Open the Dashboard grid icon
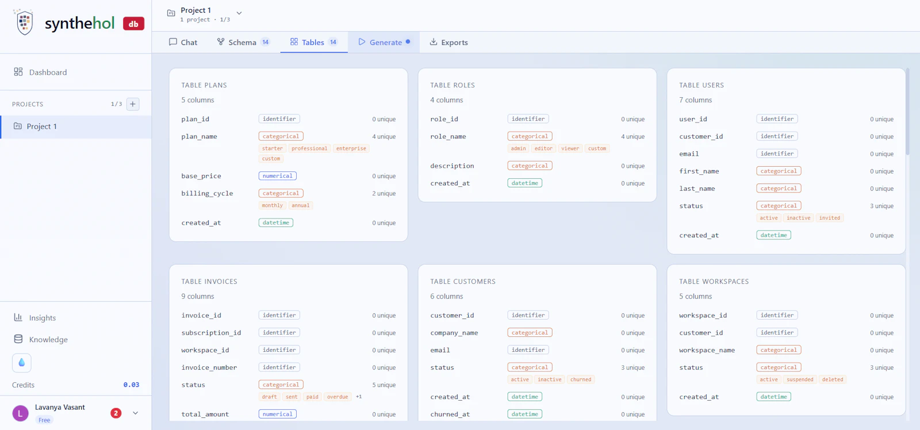This screenshot has width=920, height=430. tap(18, 72)
